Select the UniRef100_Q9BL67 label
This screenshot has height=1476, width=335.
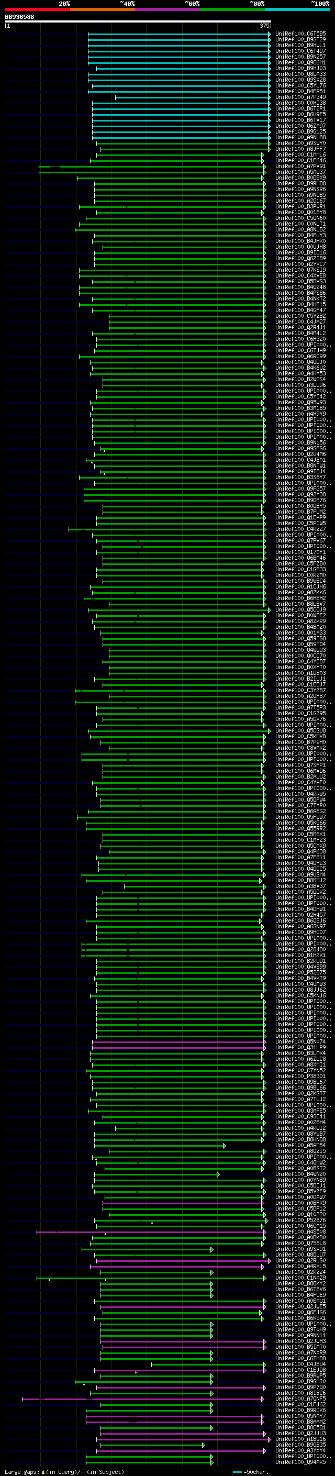coord(300,1082)
